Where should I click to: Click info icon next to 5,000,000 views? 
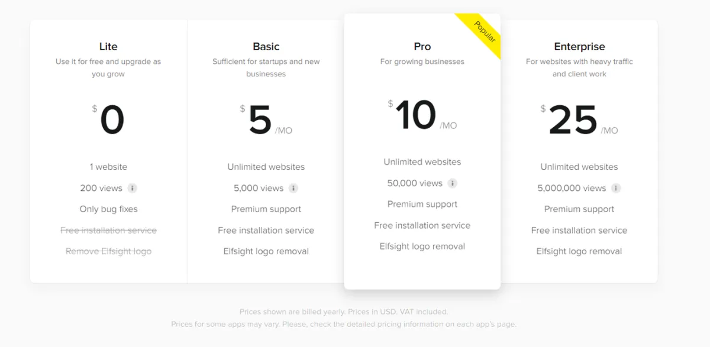tap(616, 188)
